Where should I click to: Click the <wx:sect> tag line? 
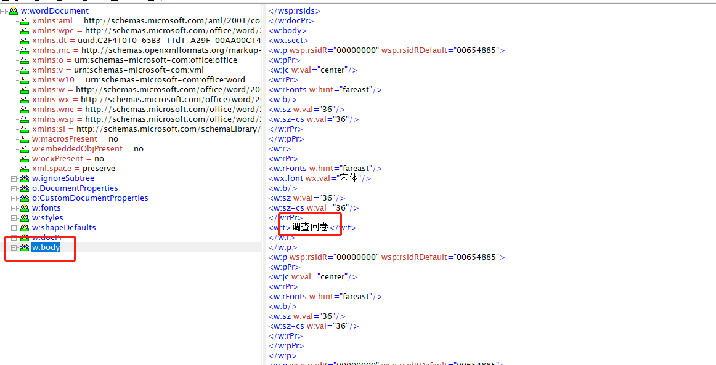click(288, 41)
